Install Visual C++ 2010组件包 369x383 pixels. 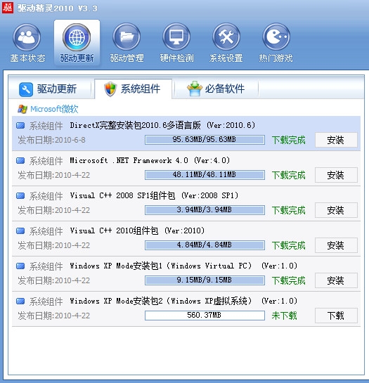(x=336, y=245)
